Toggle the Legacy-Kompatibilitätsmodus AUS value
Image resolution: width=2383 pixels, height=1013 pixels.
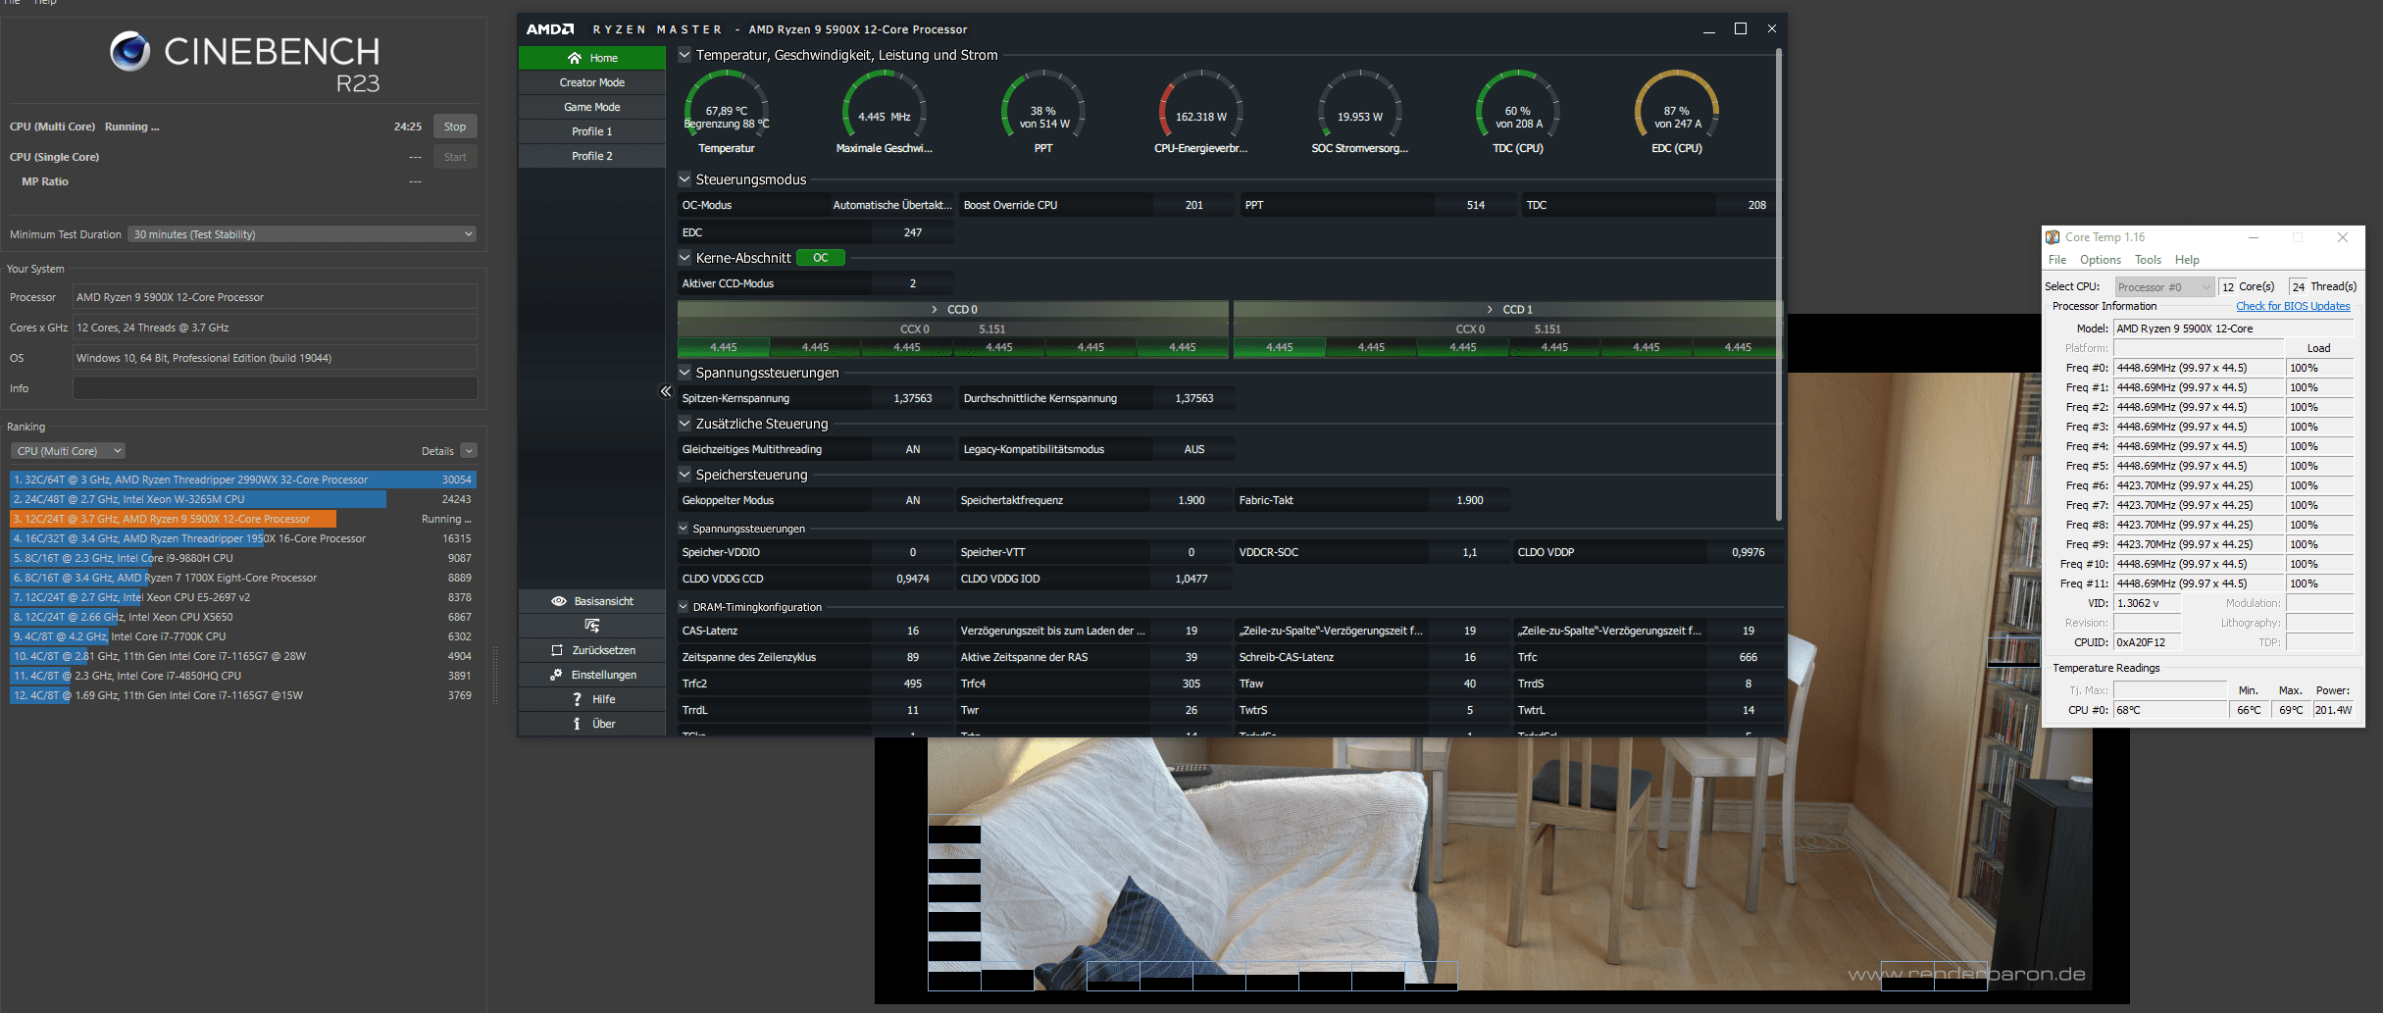[x=1194, y=449]
